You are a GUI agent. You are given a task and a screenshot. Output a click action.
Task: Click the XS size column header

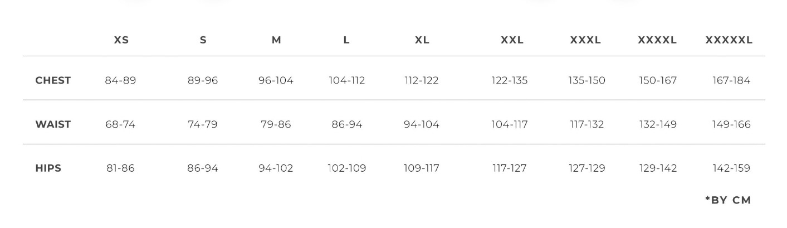point(121,40)
